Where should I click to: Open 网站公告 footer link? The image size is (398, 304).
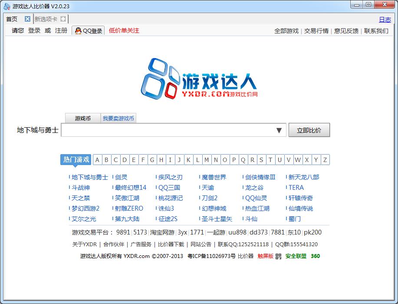point(201,245)
